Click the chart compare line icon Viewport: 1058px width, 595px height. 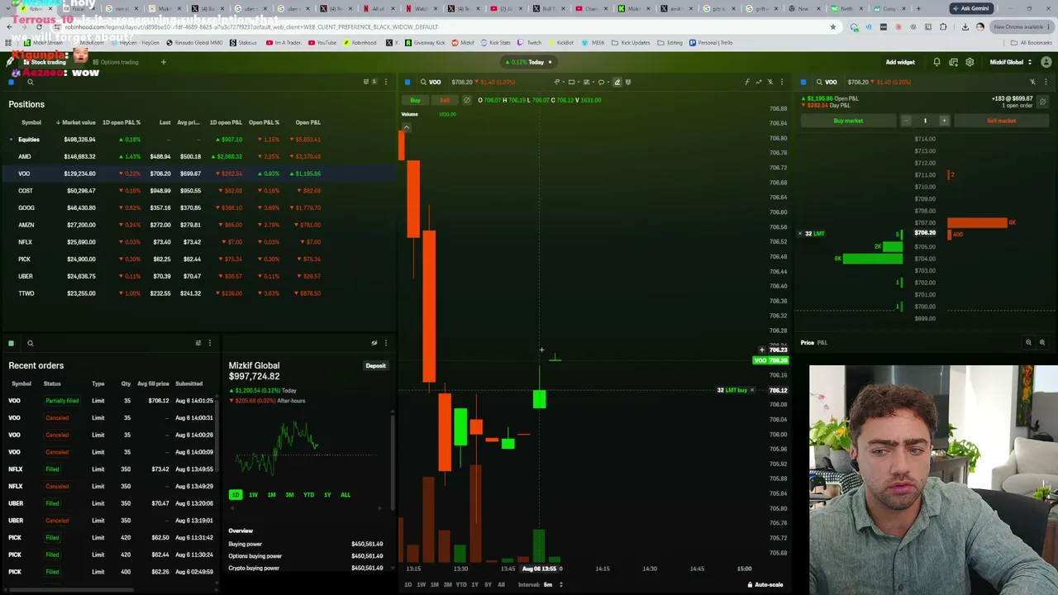click(x=758, y=82)
